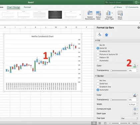
Task: Expand the chart styles gallery arrow
Action: coord(80,15)
